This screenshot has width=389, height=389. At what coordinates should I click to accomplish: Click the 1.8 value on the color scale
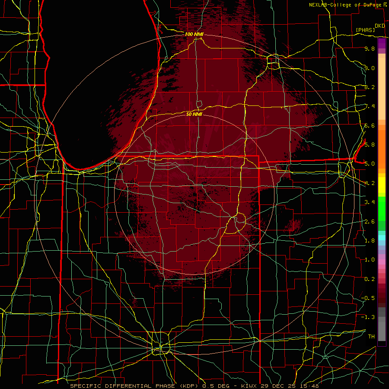pos(370,240)
